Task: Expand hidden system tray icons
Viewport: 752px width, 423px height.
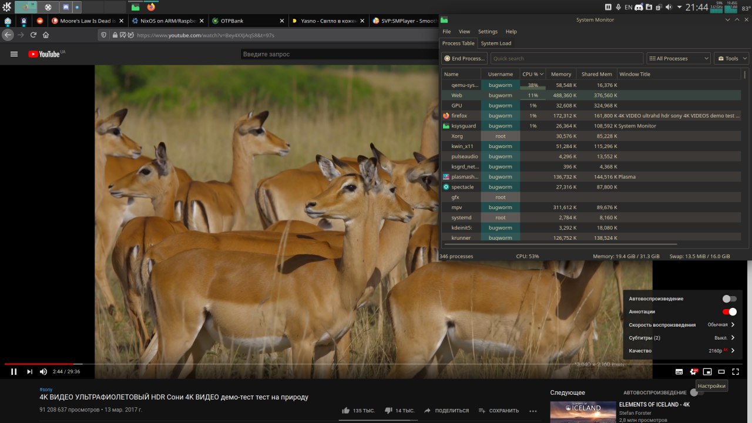Action: (x=680, y=7)
